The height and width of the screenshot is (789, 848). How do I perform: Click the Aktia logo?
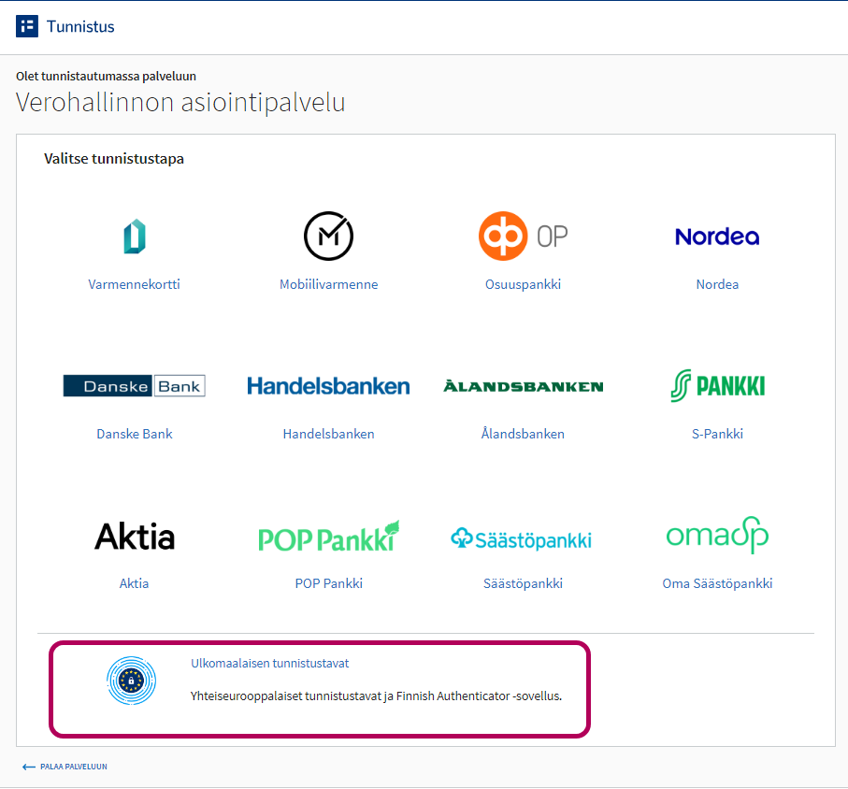click(x=135, y=536)
